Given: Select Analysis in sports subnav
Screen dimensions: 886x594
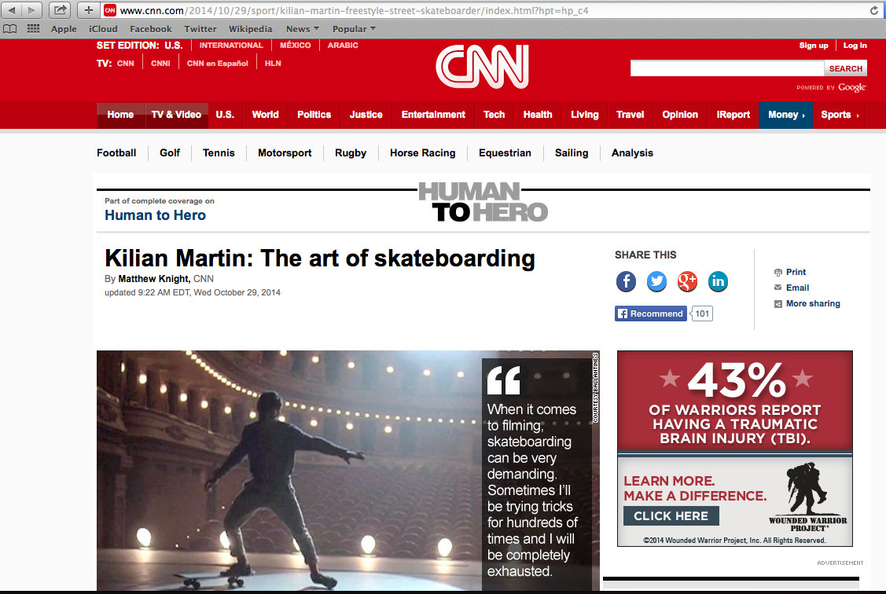Looking at the screenshot, I should pos(632,153).
